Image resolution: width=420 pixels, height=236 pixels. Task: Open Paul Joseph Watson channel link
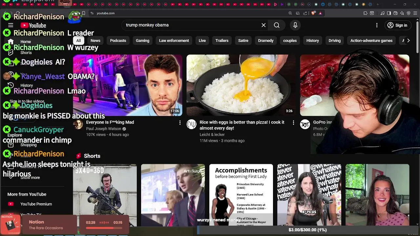[x=104, y=129]
